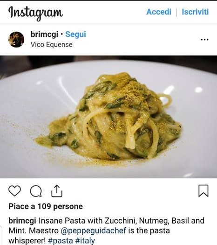Click the Iscriviti sign-up link
This screenshot has width=217, height=245.
click(x=195, y=12)
